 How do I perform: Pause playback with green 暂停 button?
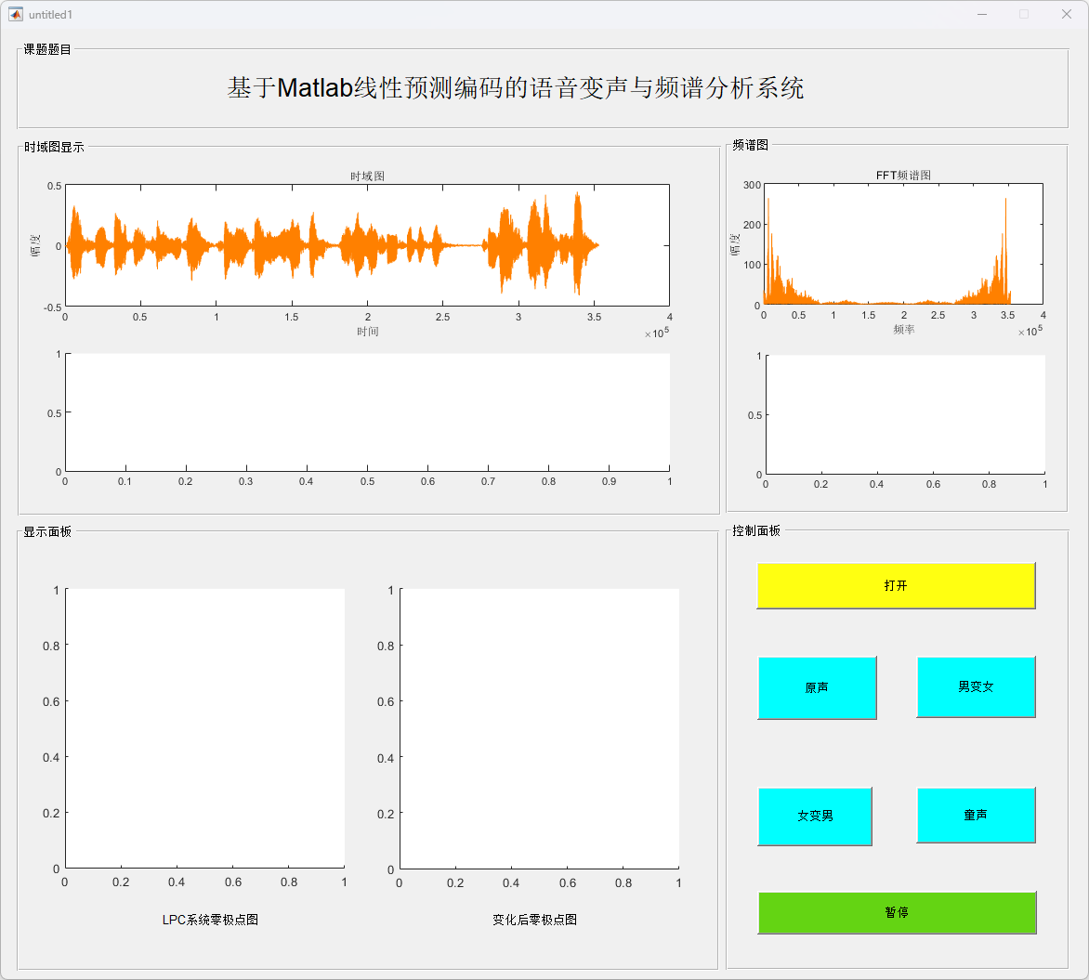coord(897,912)
